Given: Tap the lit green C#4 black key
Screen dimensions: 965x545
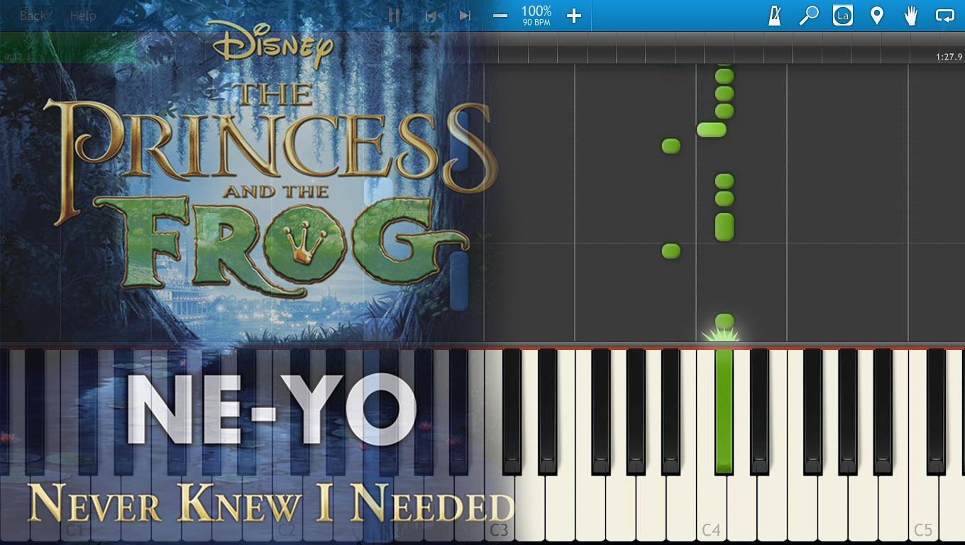Looking at the screenshot, I should [724, 410].
